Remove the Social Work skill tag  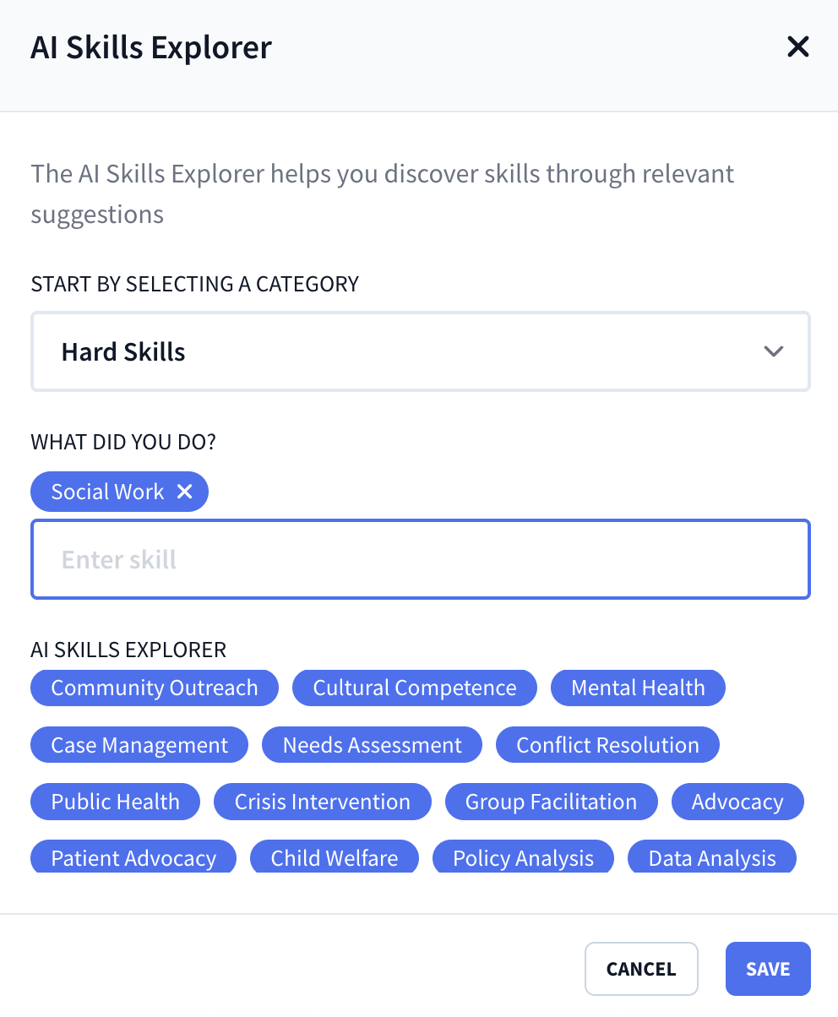coord(185,491)
